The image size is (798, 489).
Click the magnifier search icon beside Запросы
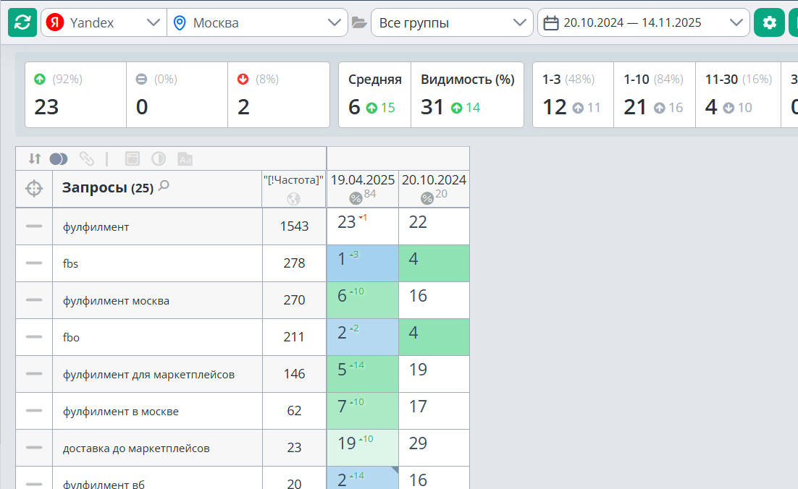pos(164,186)
